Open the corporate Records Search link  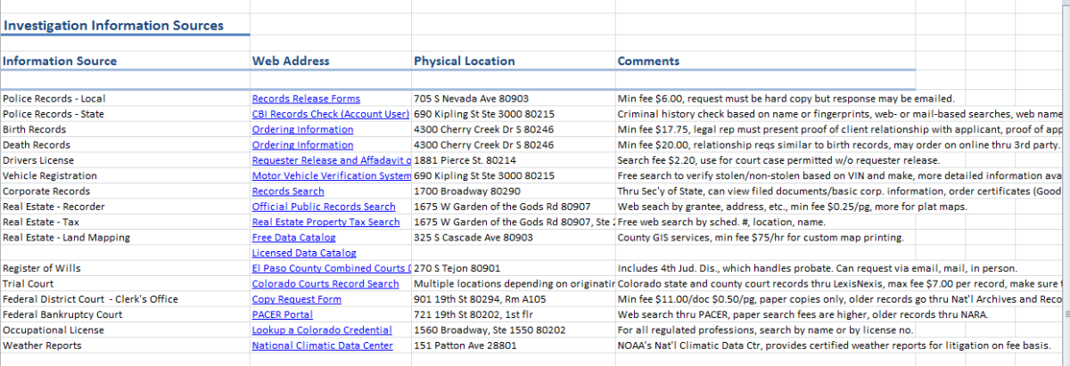point(288,191)
